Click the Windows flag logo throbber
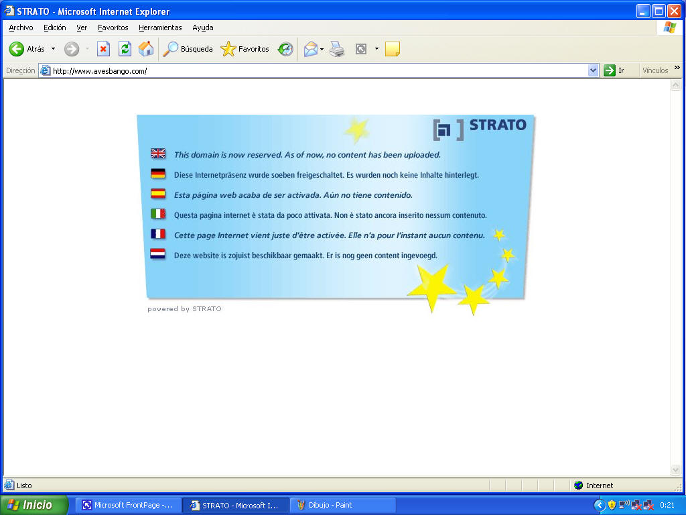686x515 pixels. pos(669,27)
